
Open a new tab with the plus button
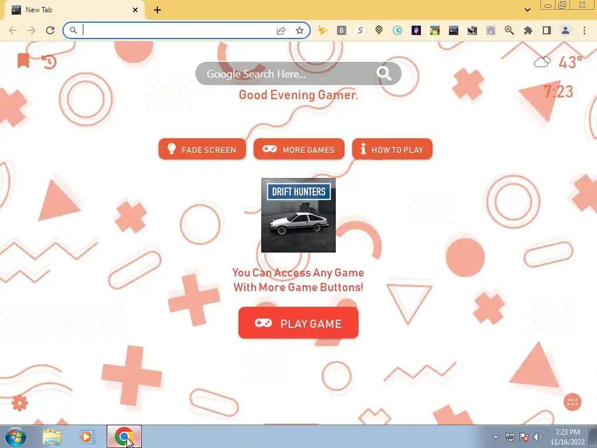coord(157,10)
